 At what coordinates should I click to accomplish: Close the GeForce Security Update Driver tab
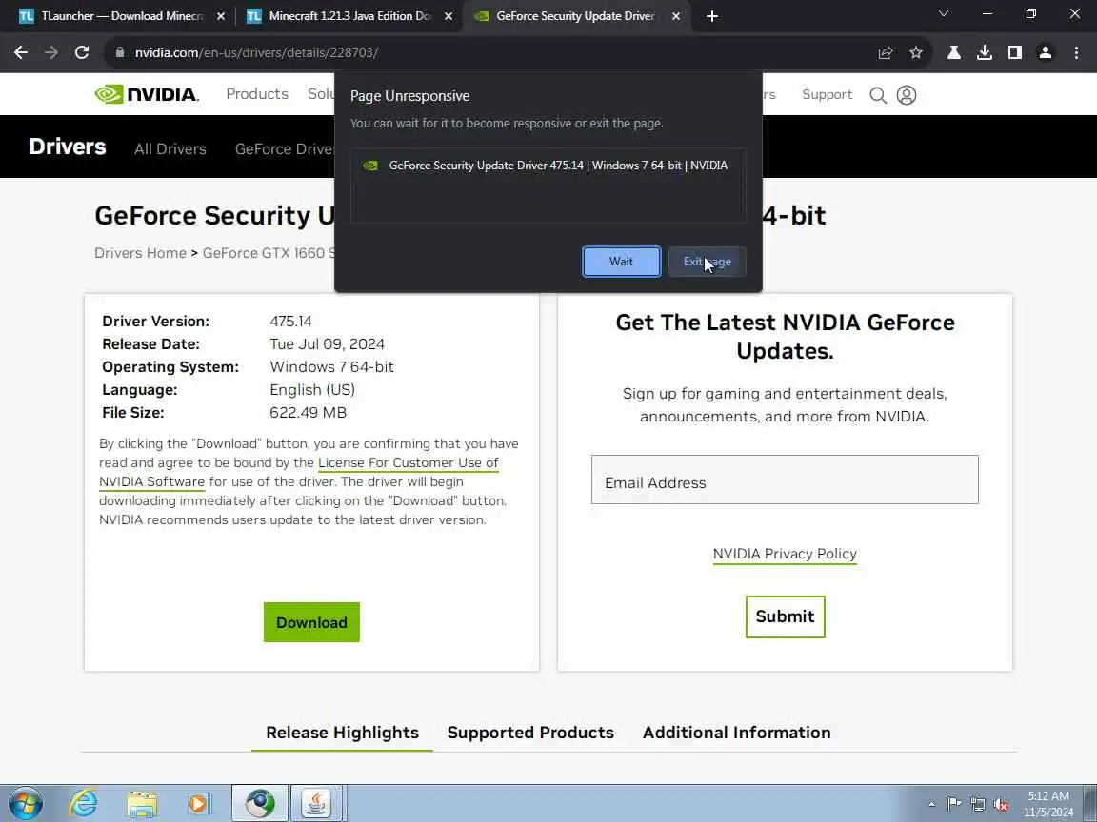(x=676, y=16)
